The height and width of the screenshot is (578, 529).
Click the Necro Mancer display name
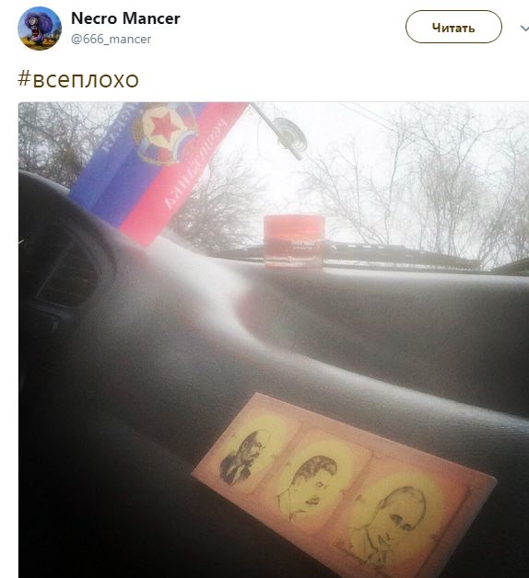[125, 18]
